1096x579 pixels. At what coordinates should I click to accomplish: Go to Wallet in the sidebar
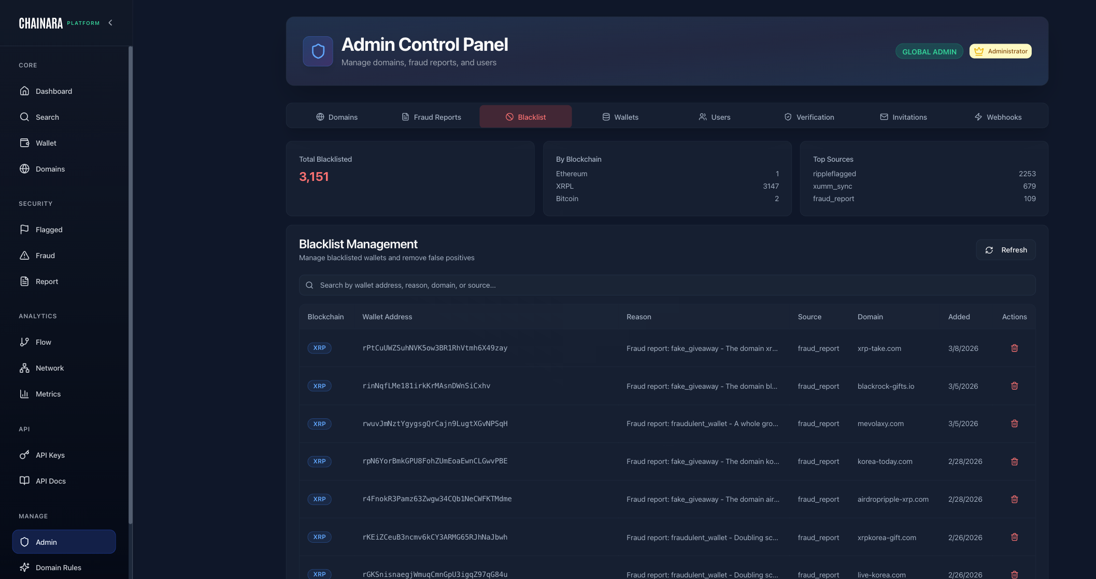click(x=64, y=143)
